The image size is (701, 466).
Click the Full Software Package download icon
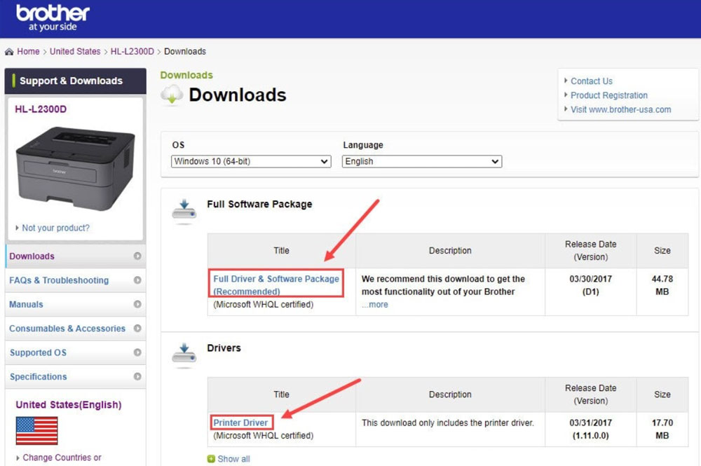click(x=184, y=211)
